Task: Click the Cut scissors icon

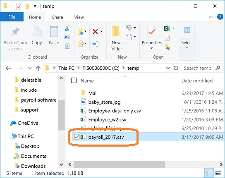Action: (67, 28)
